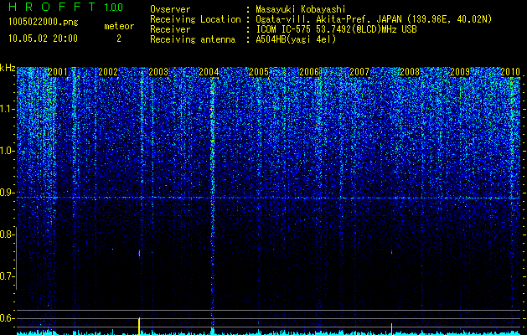Click the Ovserver label
Image resolution: width=527 pixels, height=335 pixels.
(x=170, y=9)
